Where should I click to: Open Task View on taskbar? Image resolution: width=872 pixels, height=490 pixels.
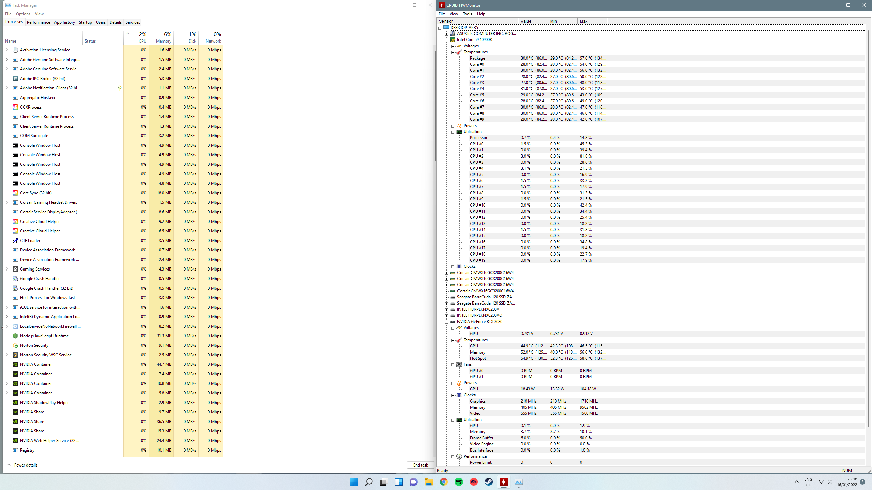tap(384, 482)
